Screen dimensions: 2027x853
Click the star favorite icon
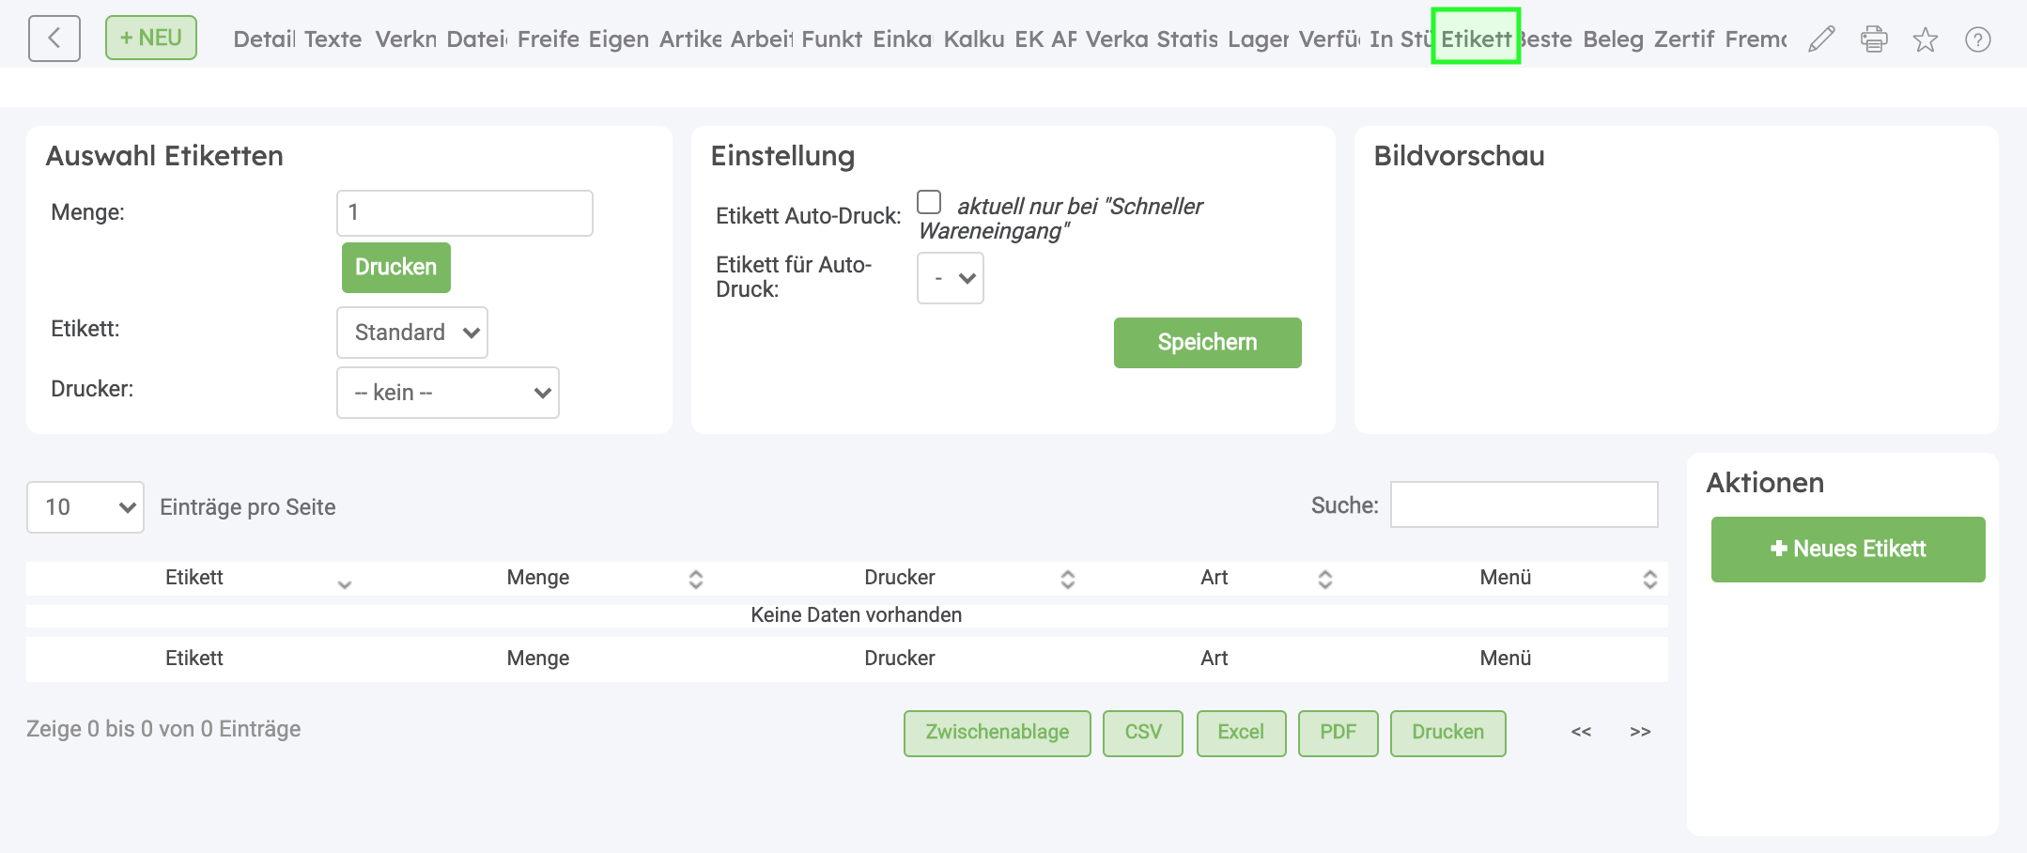pos(1926,39)
